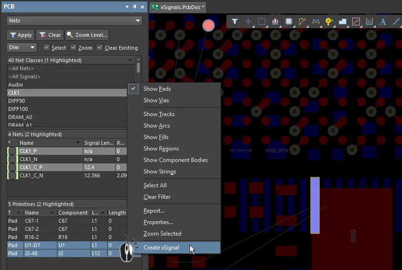
Task: Switch to the xSignals.PcbDoc document tab
Action: [178, 7]
